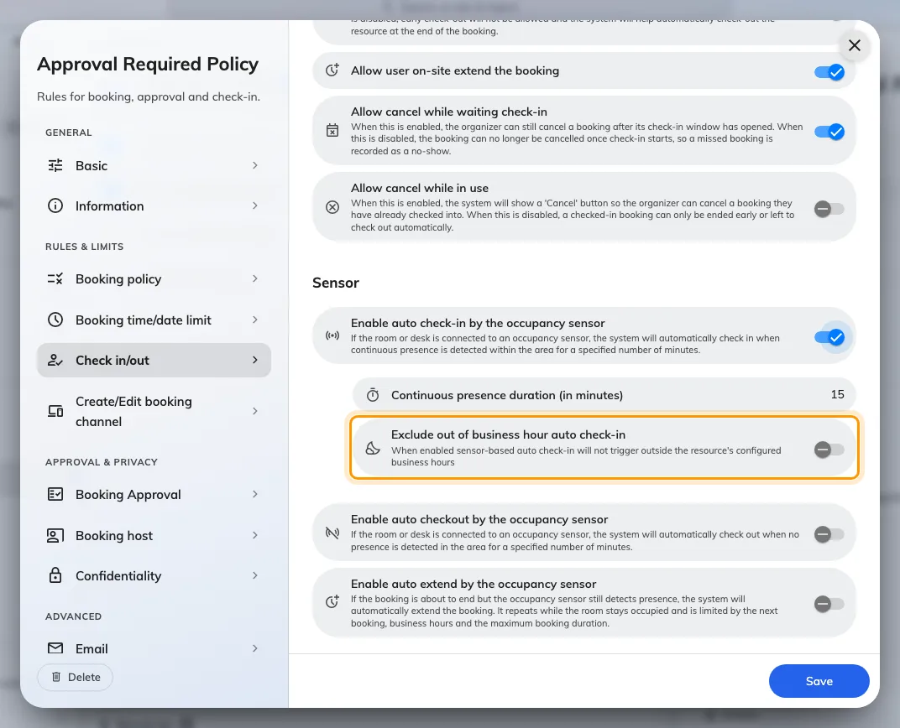Click the Booking host person icon
Viewport: 900px width, 728px height.
click(55, 535)
